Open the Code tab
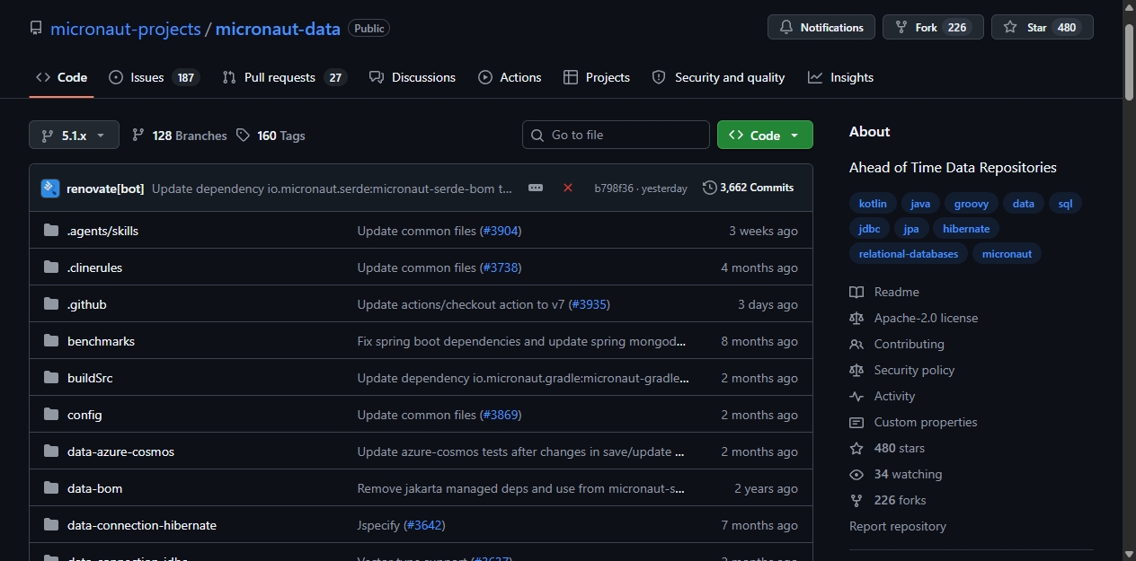 click(x=61, y=77)
